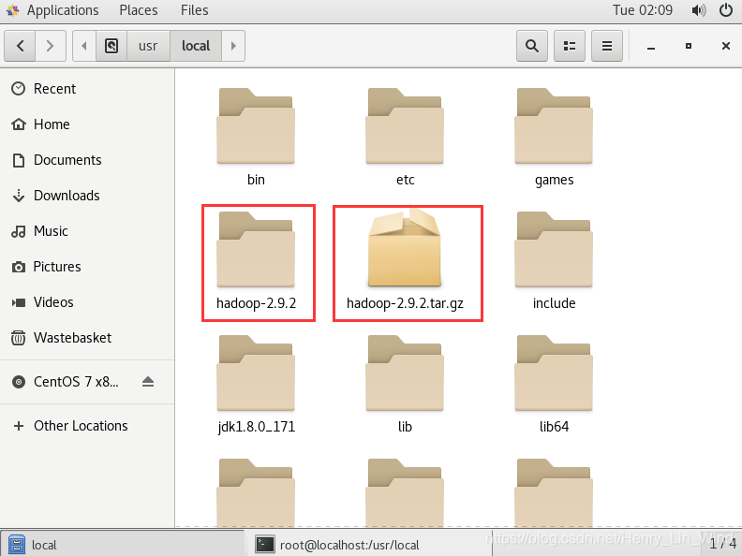Open Videos in the sidebar
The image size is (742, 556).
click(87, 302)
